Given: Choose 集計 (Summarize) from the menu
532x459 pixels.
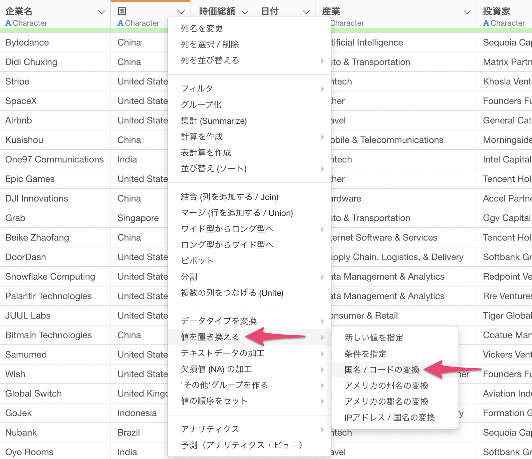Looking at the screenshot, I should coord(249,121).
